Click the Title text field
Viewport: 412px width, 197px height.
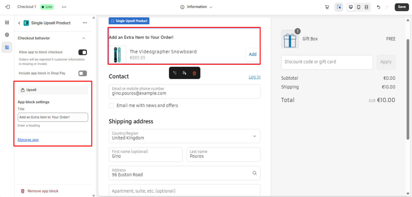(x=53, y=117)
